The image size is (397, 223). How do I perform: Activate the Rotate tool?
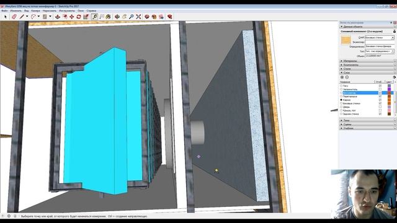tap(79, 17)
